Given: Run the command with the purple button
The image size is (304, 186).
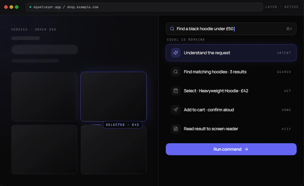Looking at the screenshot, I should pyautogui.click(x=231, y=149).
